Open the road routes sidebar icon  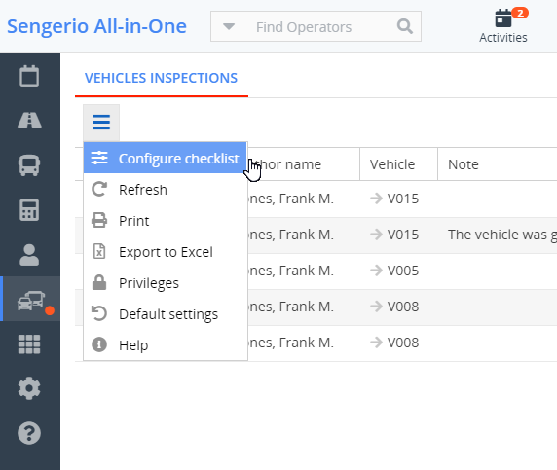(x=29, y=121)
